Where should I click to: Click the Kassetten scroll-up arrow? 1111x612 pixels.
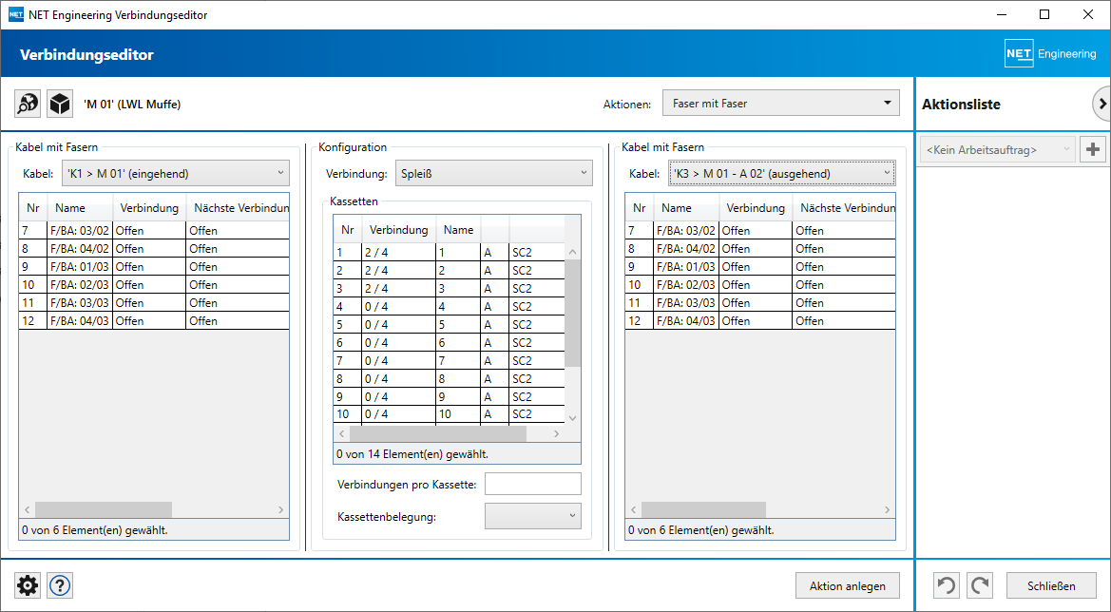point(573,252)
